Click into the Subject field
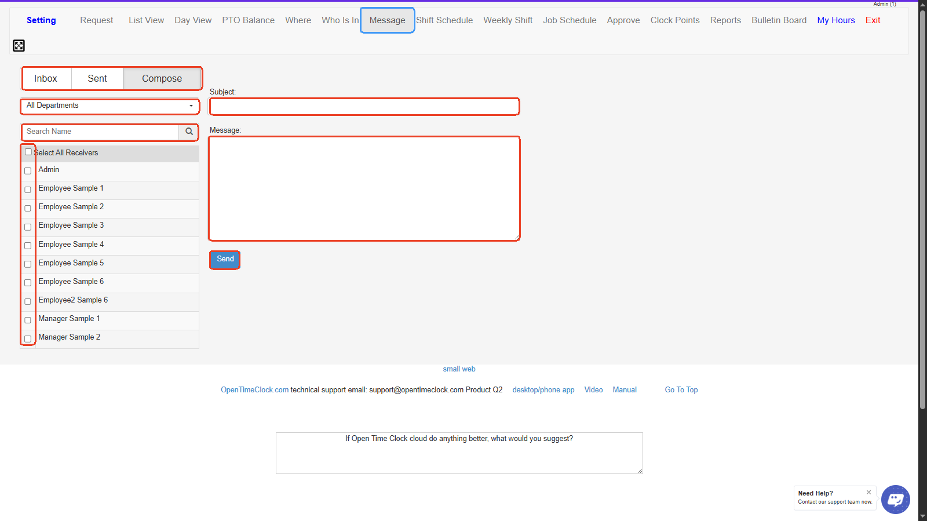This screenshot has height=521, width=927. 364,107
